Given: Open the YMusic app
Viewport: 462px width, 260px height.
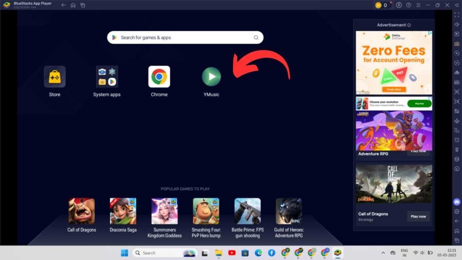Looking at the screenshot, I should coord(211,77).
